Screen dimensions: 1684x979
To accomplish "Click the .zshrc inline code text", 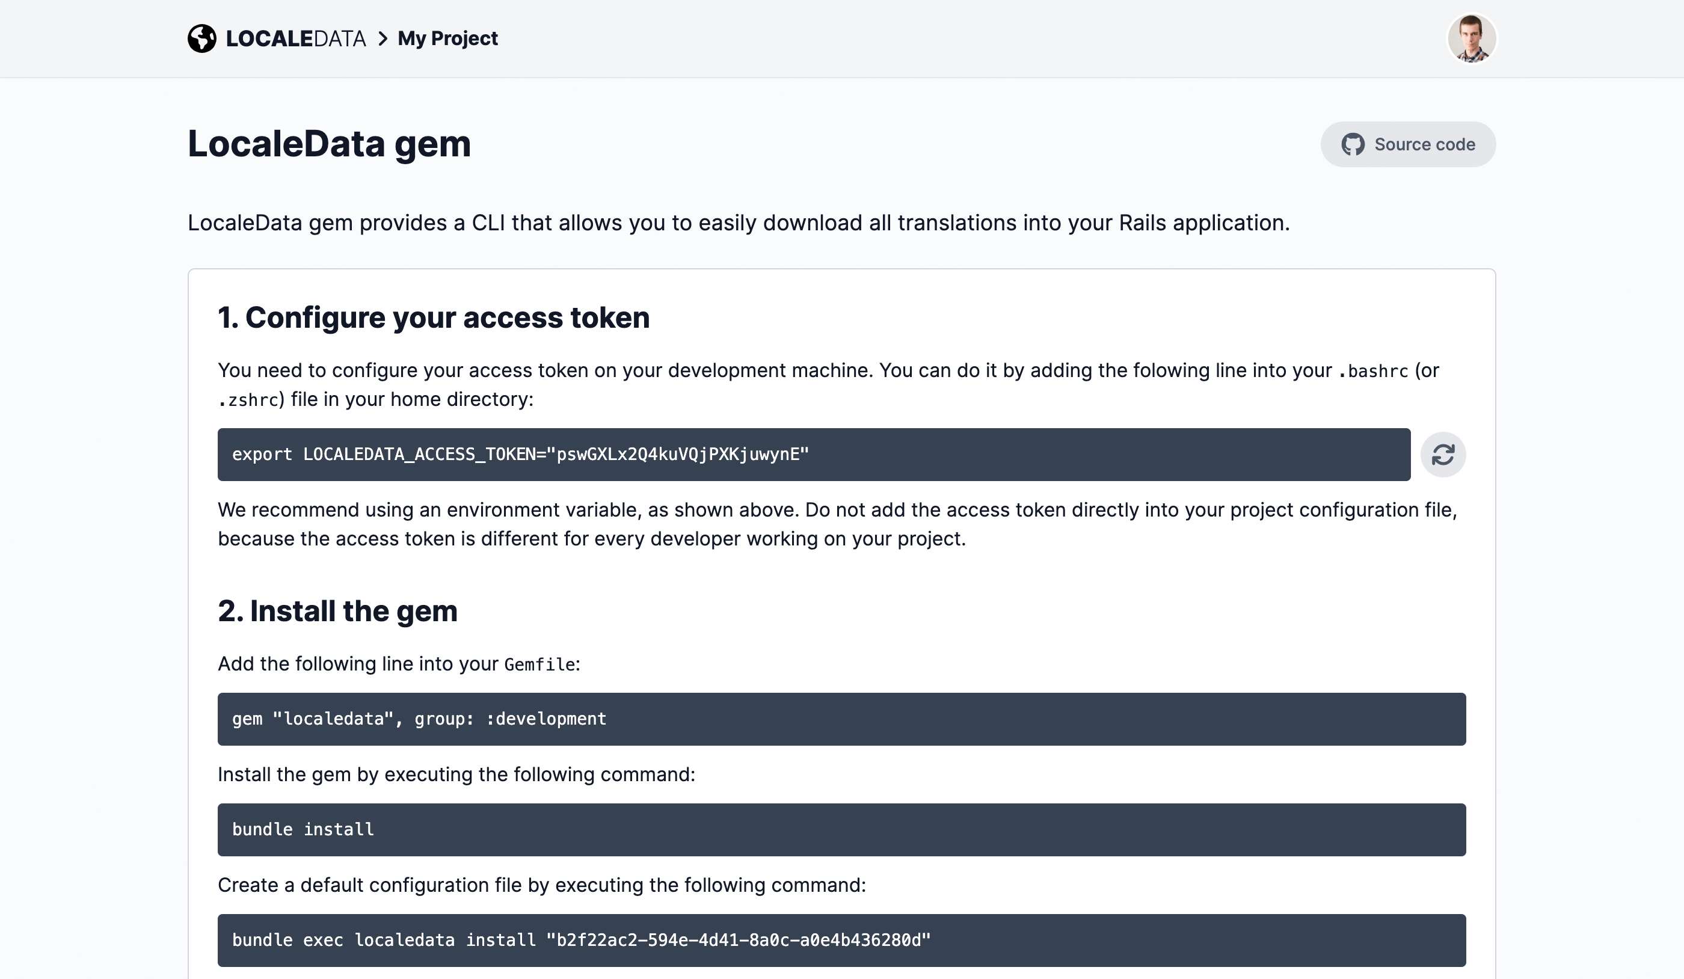I will 248,400.
